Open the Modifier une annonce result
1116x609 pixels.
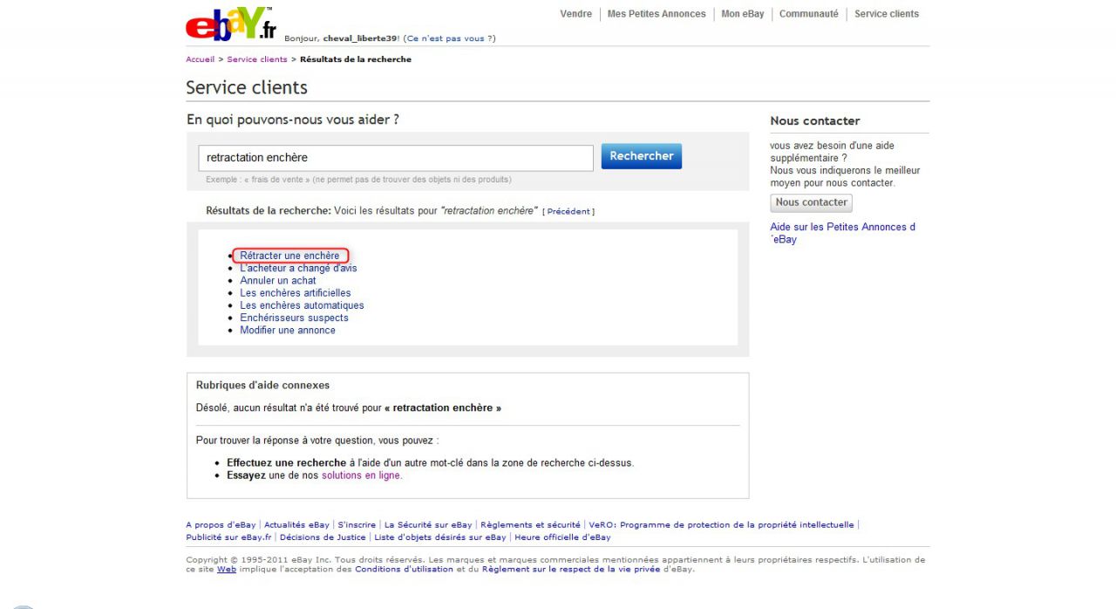pos(287,330)
